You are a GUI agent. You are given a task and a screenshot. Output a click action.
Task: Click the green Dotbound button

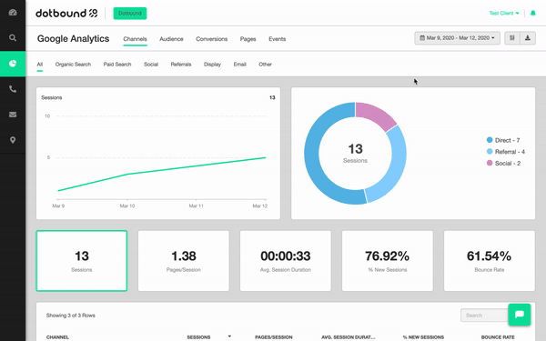coord(130,14)
